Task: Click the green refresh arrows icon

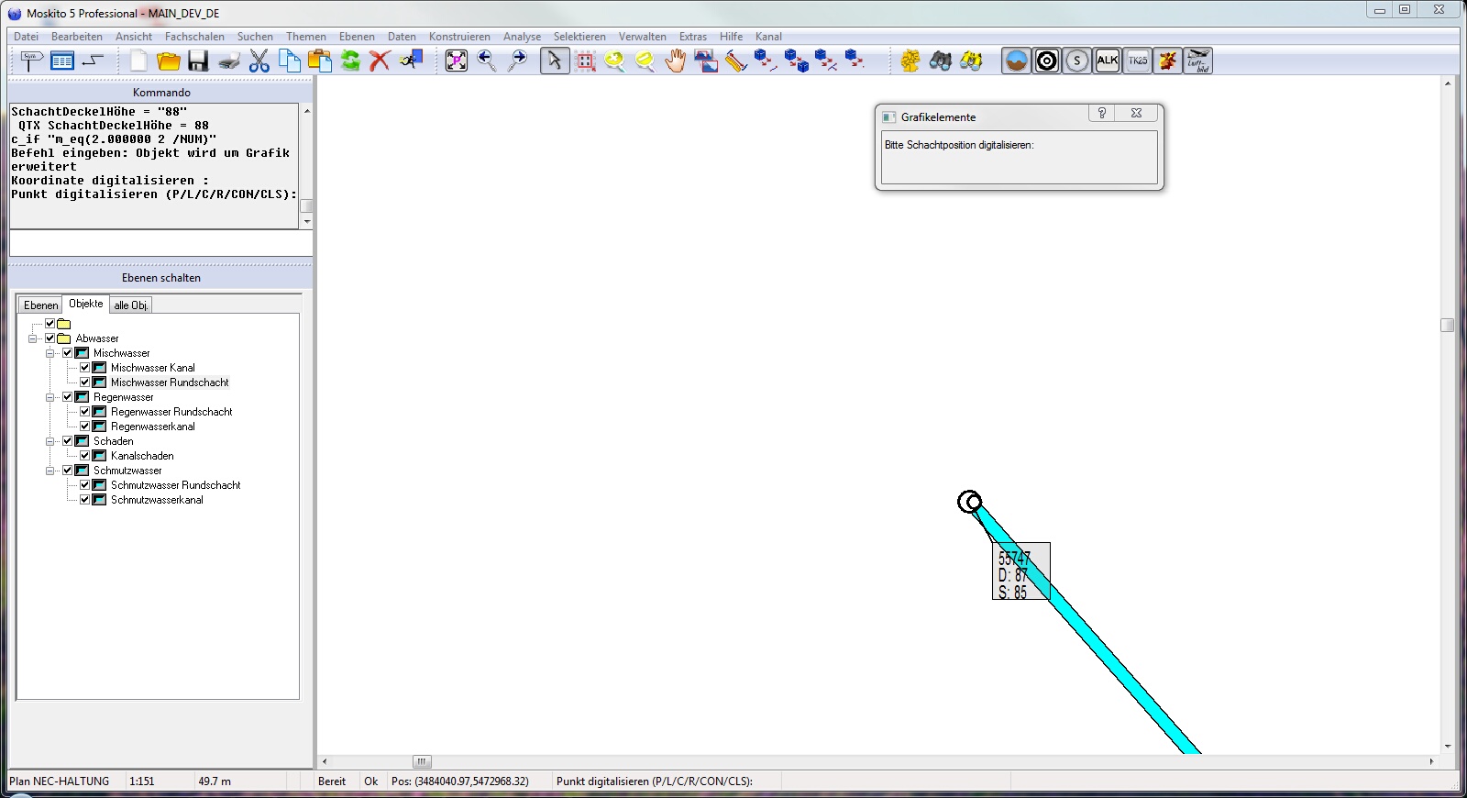Action: 350,61
